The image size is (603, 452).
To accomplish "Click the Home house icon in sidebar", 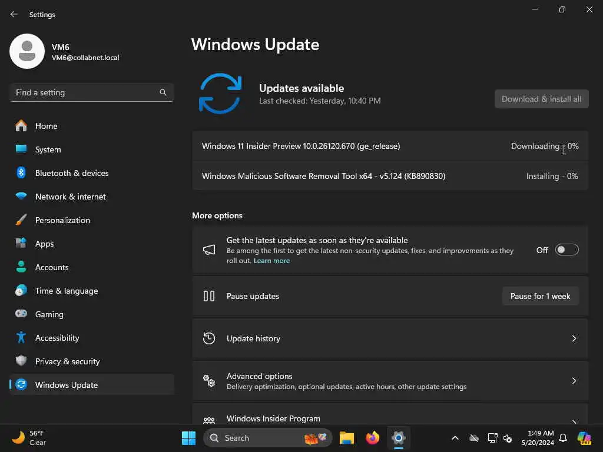I will coord(21,126).
